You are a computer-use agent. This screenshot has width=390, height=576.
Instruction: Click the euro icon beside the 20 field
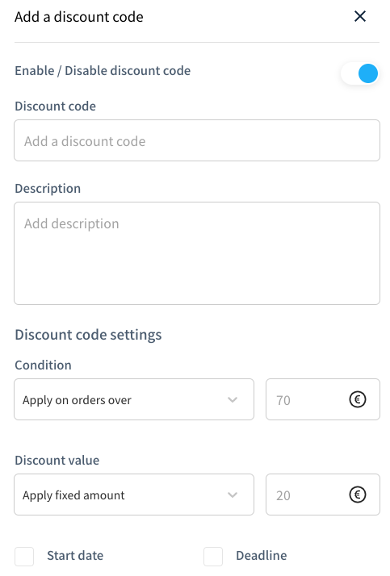tap(357, 495)
